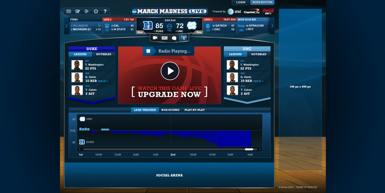Go to previous games with left scoreboard arrow
The image size is (385, 193).
[x=66, y=26]
